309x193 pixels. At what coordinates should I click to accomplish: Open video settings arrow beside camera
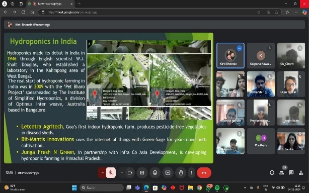pyautogui.click(x=122, y=173)
